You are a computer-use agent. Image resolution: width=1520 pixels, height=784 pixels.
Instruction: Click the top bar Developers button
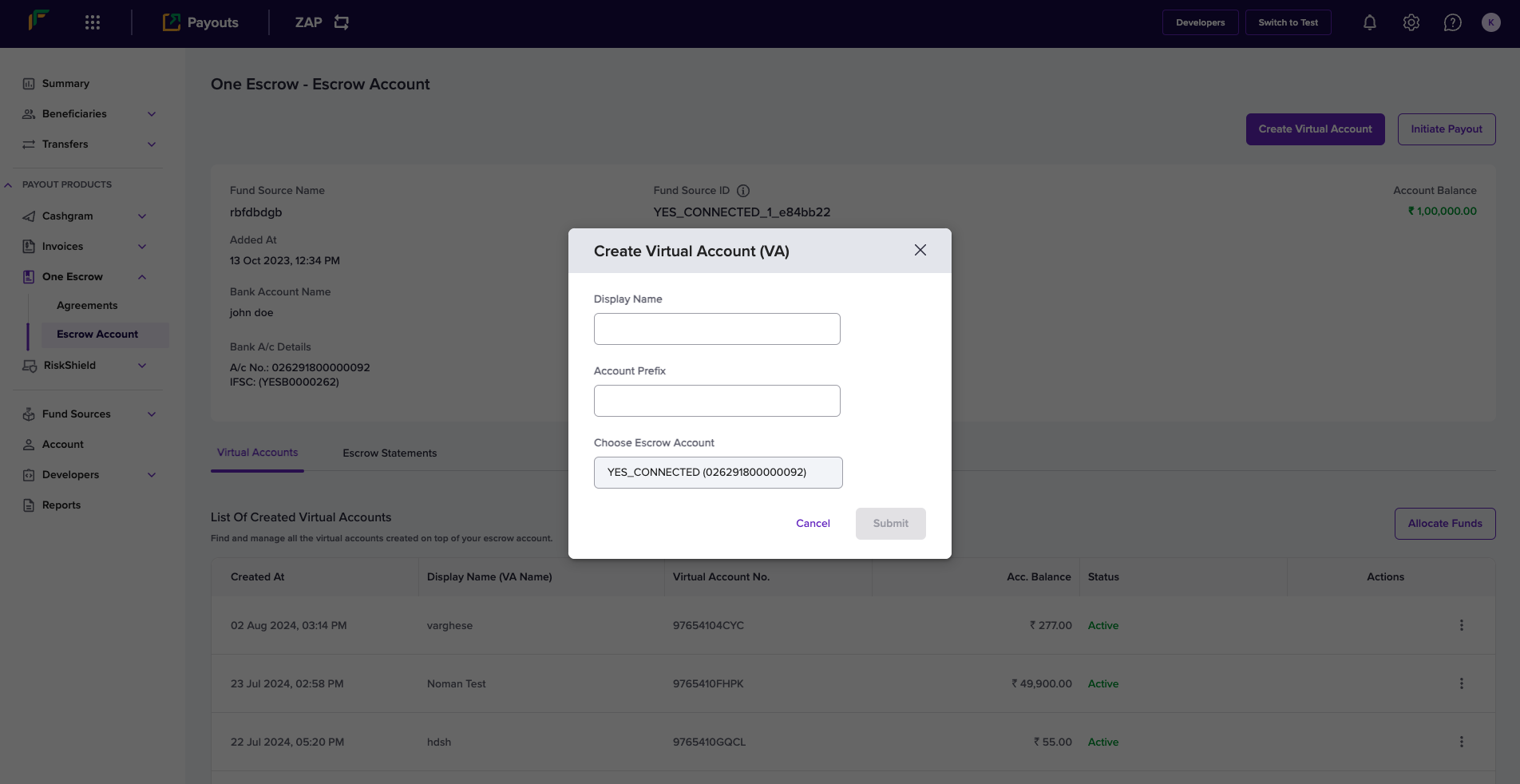tap(1201, 22)
